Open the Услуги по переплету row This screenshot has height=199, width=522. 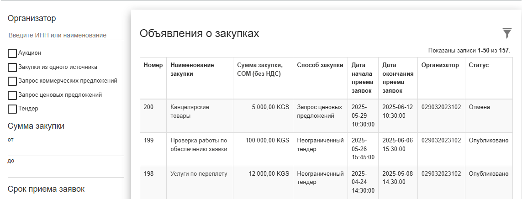(x=326, y=183)
